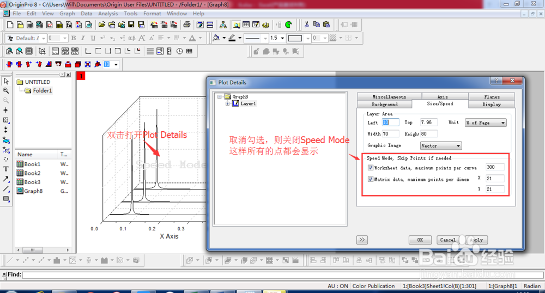
Task: Click the Paste clipboard icon
Action: point(326,25)
